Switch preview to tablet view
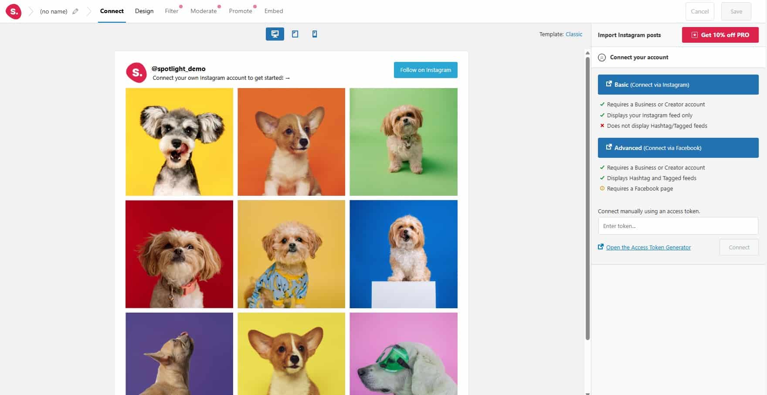This screenshot has width=767, height=395. pos(295,34)
